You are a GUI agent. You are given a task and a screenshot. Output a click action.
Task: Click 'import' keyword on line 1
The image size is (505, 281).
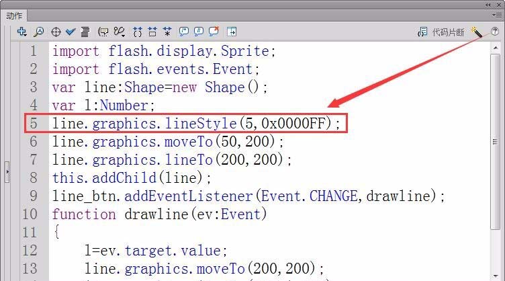pyautogui.click(x=76, y=51)
